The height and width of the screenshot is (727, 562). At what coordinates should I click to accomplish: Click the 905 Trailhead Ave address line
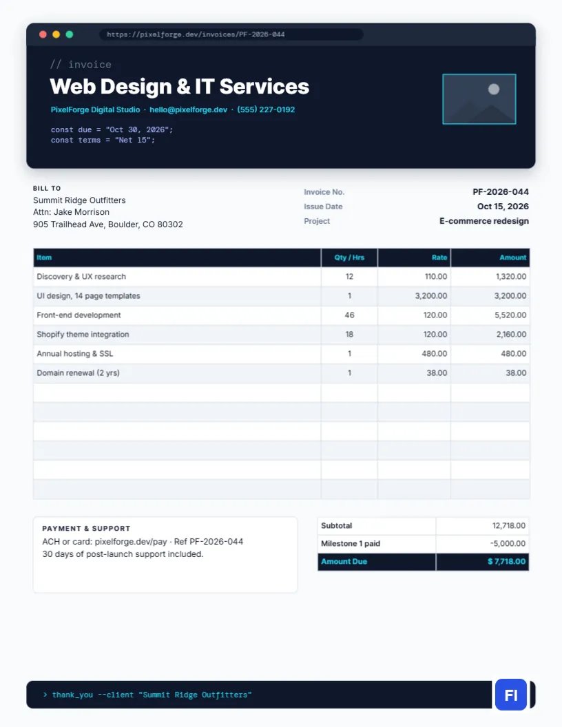tap(107, 224)
